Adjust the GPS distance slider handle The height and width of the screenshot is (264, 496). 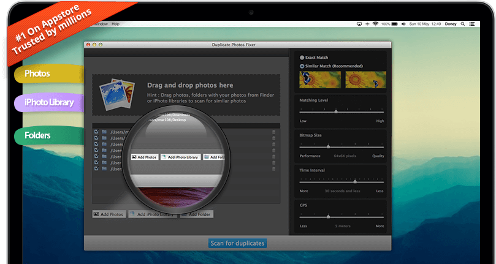329,217
